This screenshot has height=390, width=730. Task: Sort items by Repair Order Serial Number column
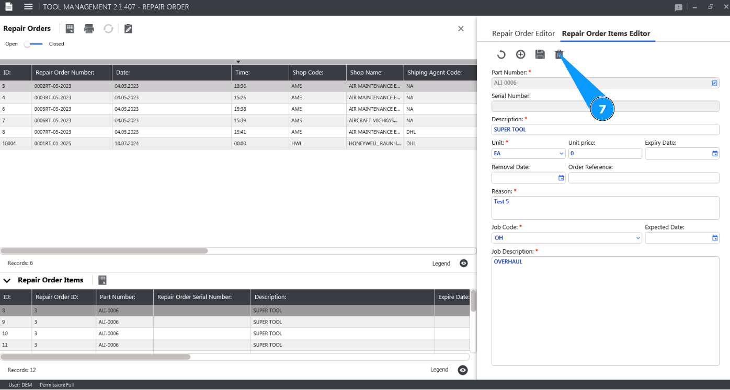(x=202, y=297)
